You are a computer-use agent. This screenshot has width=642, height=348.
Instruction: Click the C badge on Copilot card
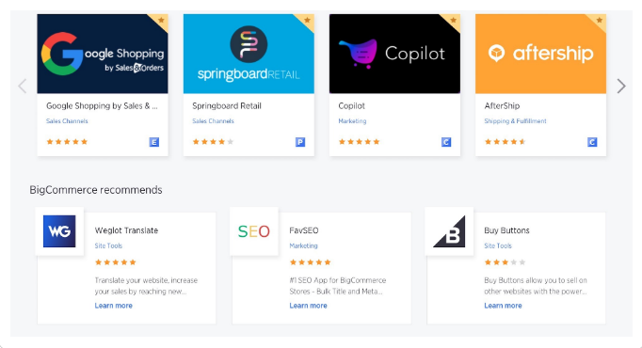446,142
